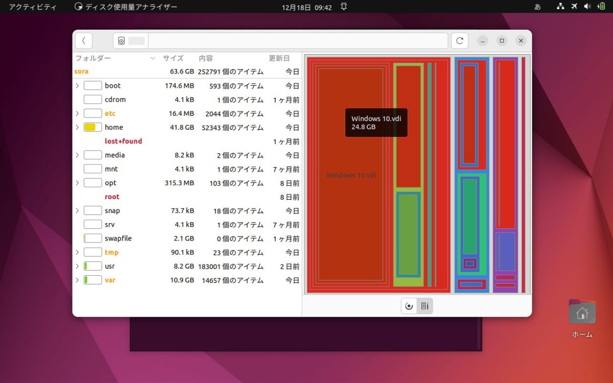Click the battery status icon
The image size is (613, 383).
click(x=601, y=7)
